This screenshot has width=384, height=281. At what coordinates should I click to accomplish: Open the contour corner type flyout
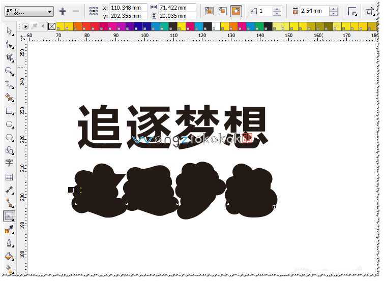pos(352,11)
